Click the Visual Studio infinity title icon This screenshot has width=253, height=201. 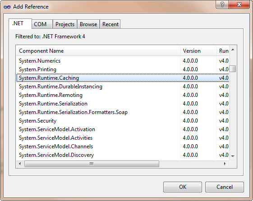(x=7, y=7)
